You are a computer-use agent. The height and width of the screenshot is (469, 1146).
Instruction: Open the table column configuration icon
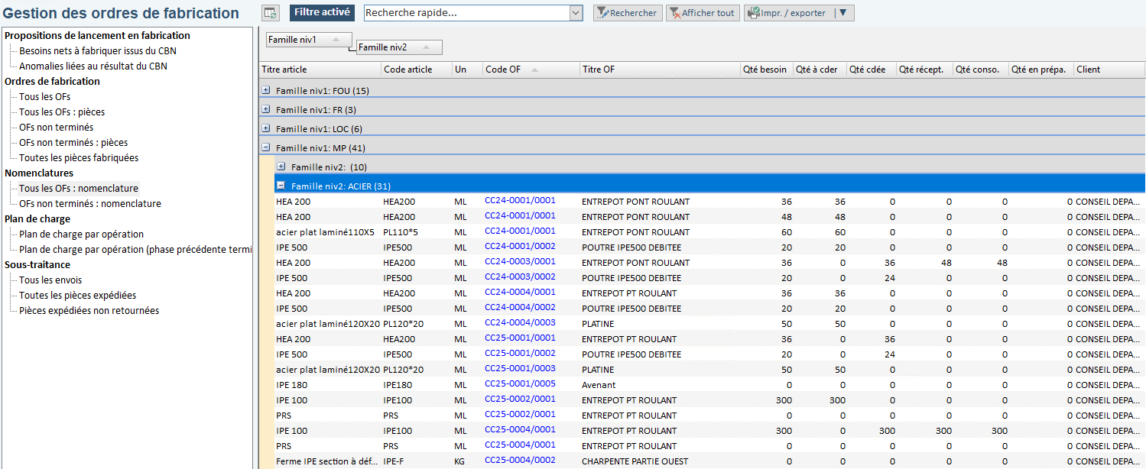[x=271, y=12]
